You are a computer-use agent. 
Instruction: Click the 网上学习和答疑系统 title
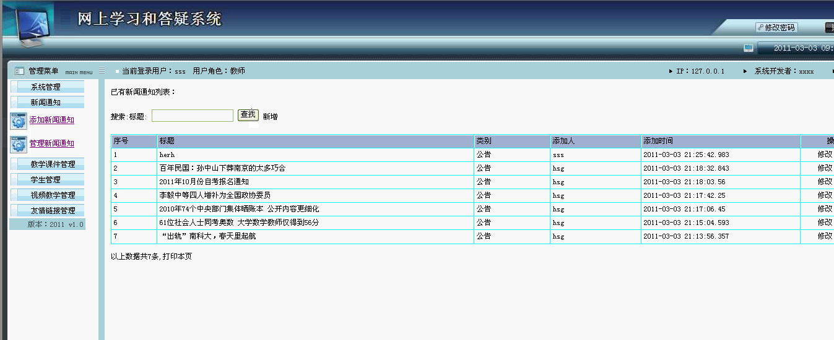point(149,19)
